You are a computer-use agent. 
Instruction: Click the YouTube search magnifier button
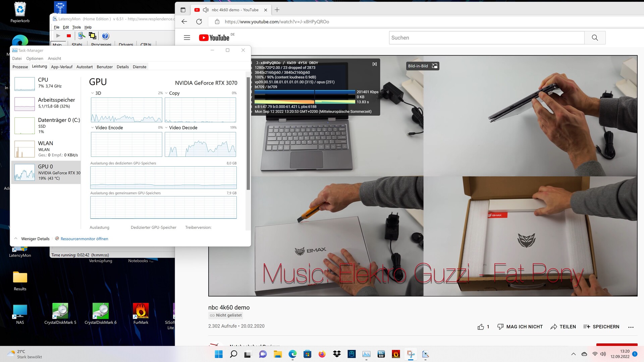pyautogui.click(x=595, y=38)
